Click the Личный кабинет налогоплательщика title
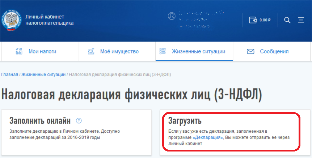The image size is (312, 158). pyautogui.click(x=49, y=20)
